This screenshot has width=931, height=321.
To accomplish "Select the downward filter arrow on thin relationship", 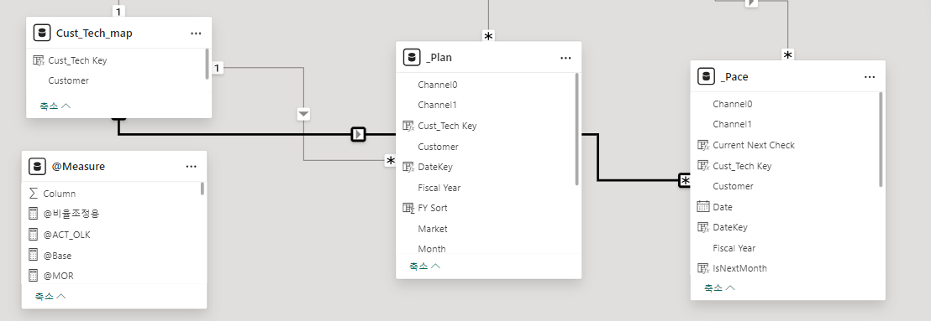I will [304, 114].
